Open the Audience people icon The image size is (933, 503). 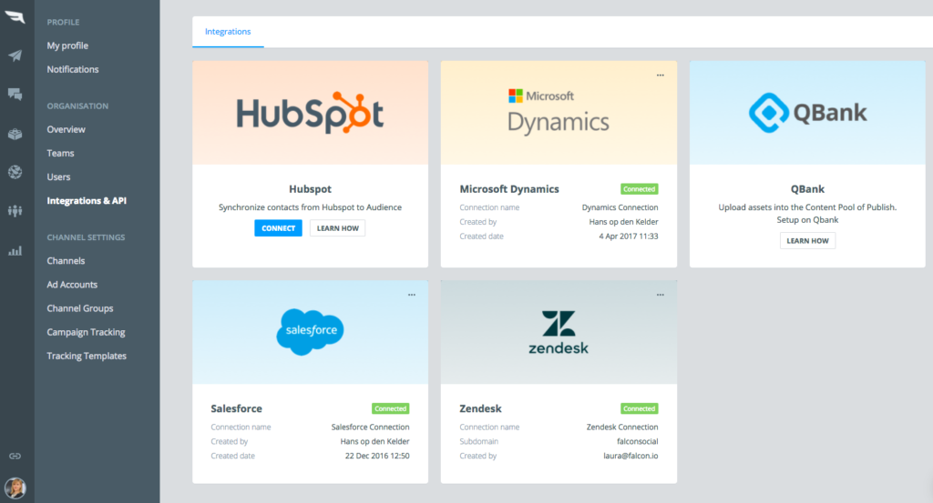click(x=15, y=210)
